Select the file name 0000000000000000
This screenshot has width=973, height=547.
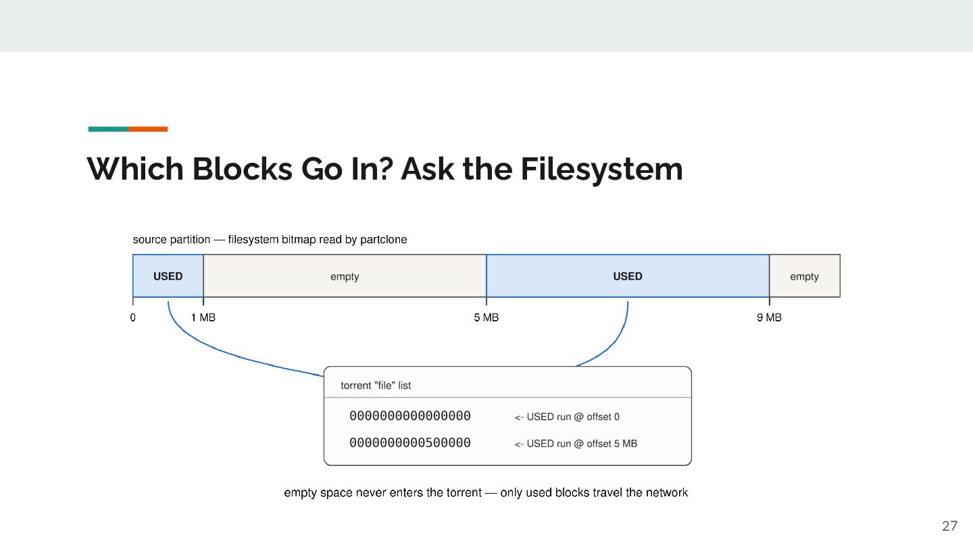click(410, 416)
